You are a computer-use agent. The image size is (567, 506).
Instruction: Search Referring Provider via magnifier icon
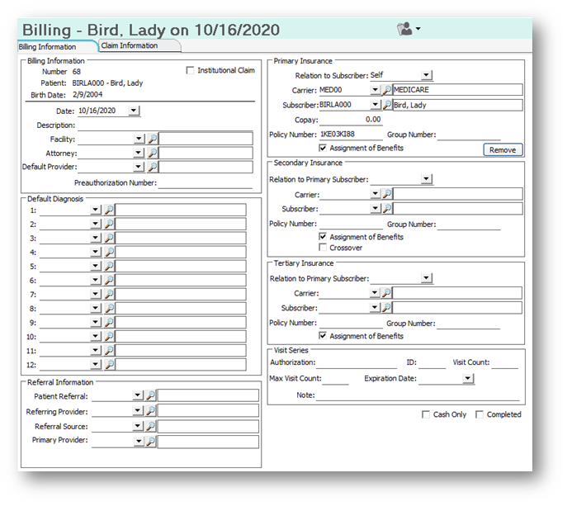(150, 410)
